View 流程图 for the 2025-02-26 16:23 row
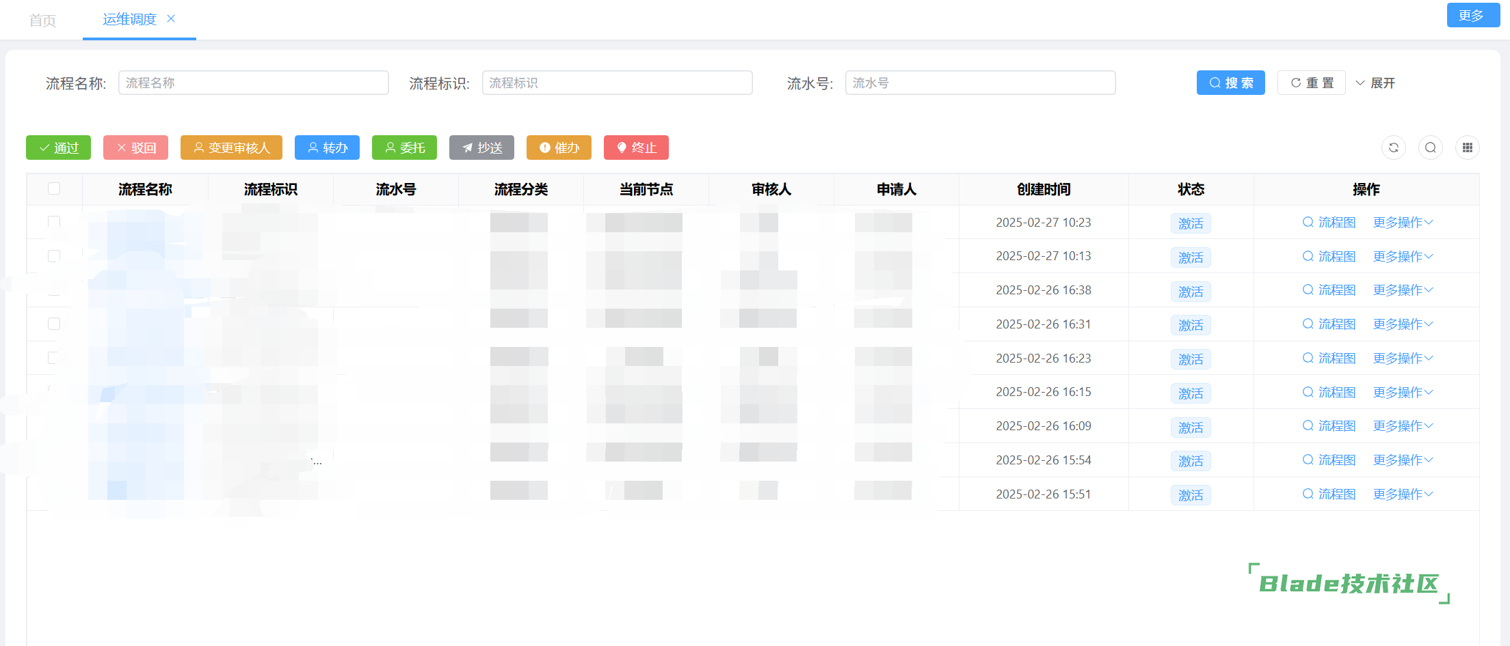The height and width of the screenshot is (646, 1510). point(1329,358)
